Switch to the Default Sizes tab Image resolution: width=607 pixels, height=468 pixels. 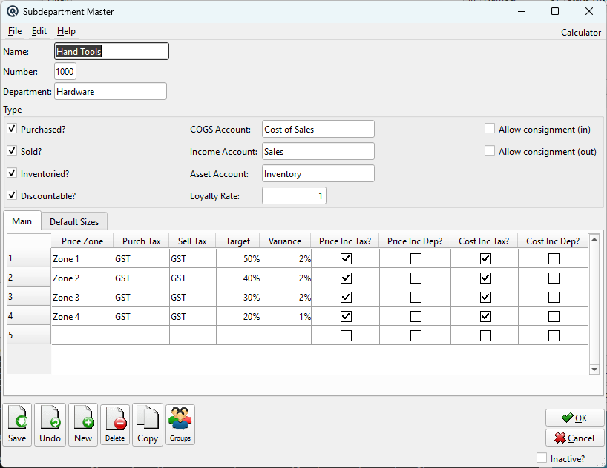click(74, 222)
